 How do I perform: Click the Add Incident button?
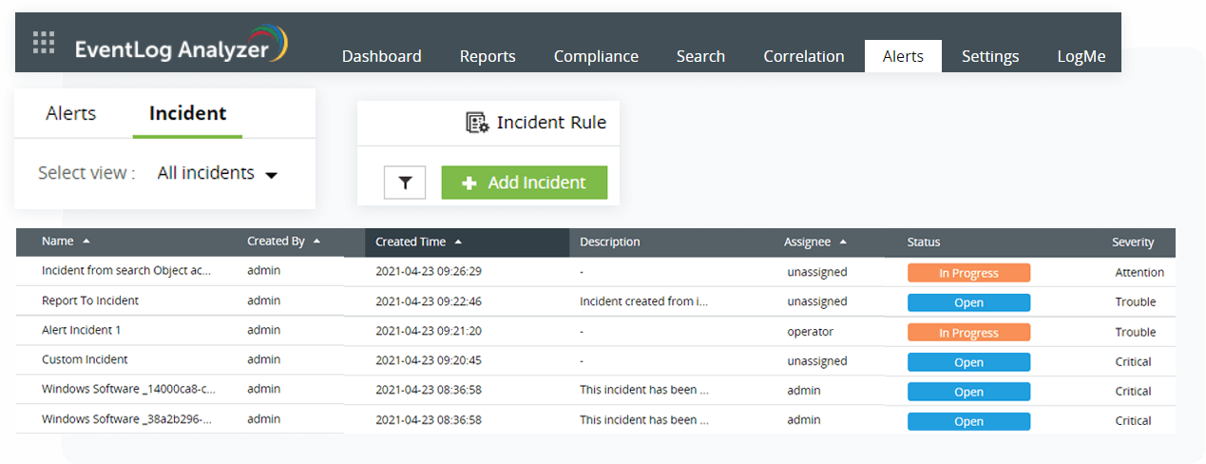[x=524, y=183]
